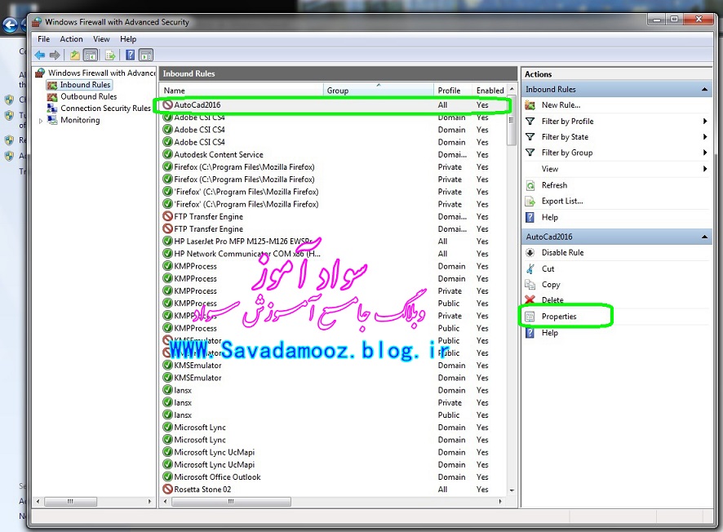Open Properties of the AutoCad2016 rule
Screen dimensions: 723x532
pos(559,317)
